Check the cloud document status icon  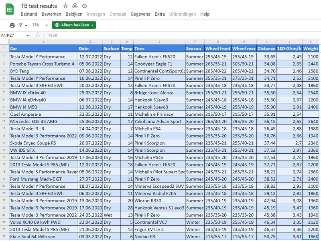tap(84, 6)
